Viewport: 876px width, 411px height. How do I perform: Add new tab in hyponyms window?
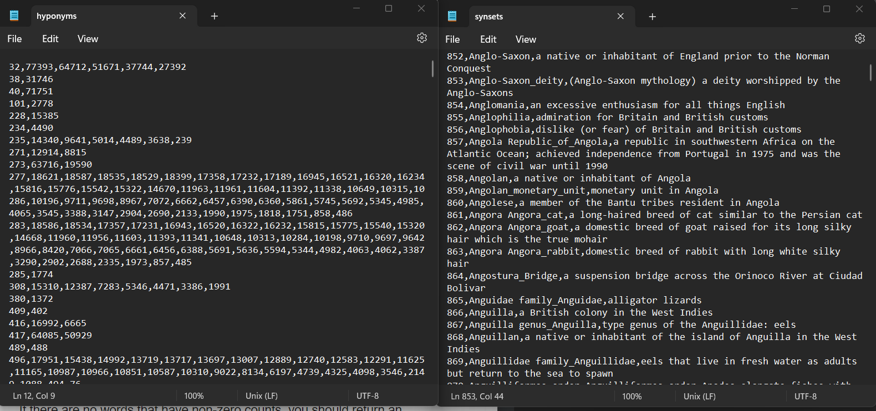215,16
